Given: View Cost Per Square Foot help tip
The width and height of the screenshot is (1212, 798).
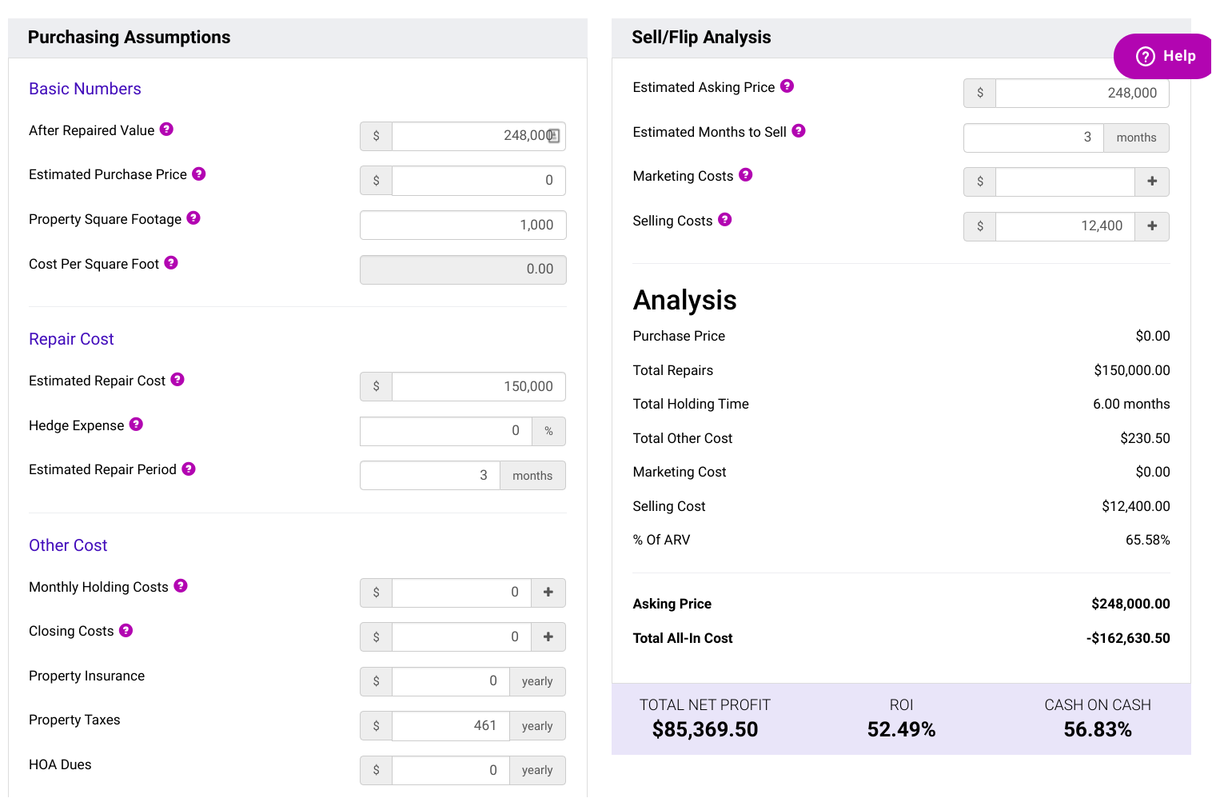Looking at the screenshot, I should pyautogui.click(x=171, y=262).
